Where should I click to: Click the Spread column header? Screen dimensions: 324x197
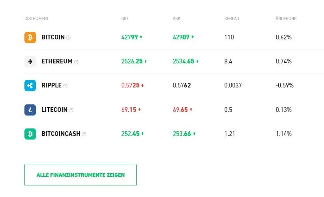coord(231,19)
